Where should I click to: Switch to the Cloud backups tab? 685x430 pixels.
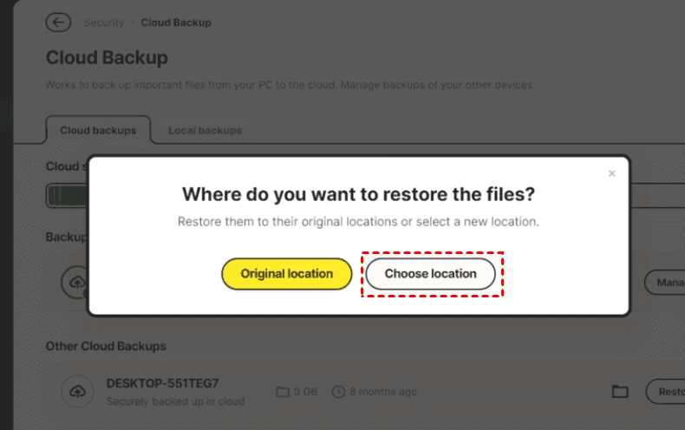point(98,130)
